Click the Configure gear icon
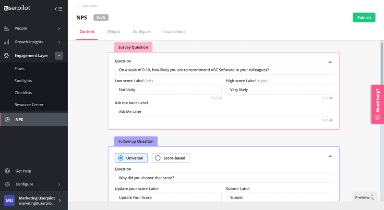The height and width of the screenshot is (210, 384). pos(7,184)
